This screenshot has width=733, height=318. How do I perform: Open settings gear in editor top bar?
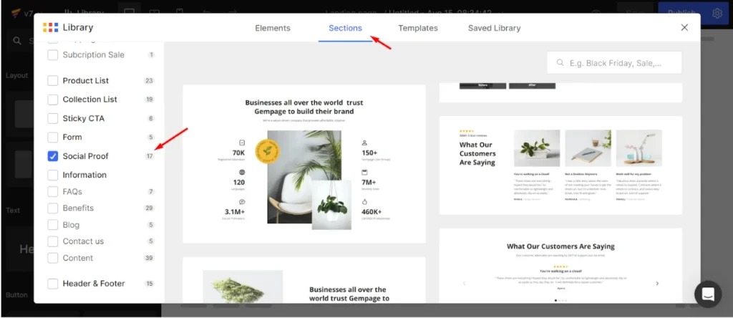(717, 14)
